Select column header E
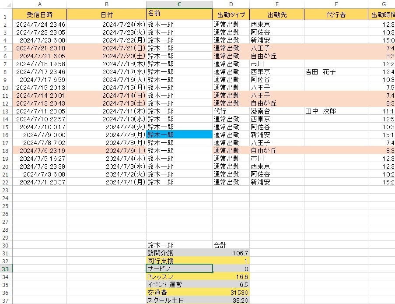The height and width of the screenshot is (304, 395). [x=277, y=4]
